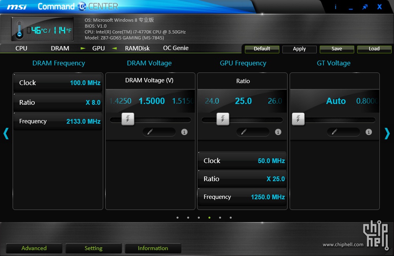The image size is (394, 256).
Task: Click the GT Voltage slider handle
Action: click(x=298, y=119)
